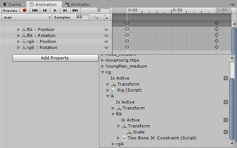The width and height of the screenshot is (237, 148).
Task: Expand Rig (Script) component
Action: (108, 90)
